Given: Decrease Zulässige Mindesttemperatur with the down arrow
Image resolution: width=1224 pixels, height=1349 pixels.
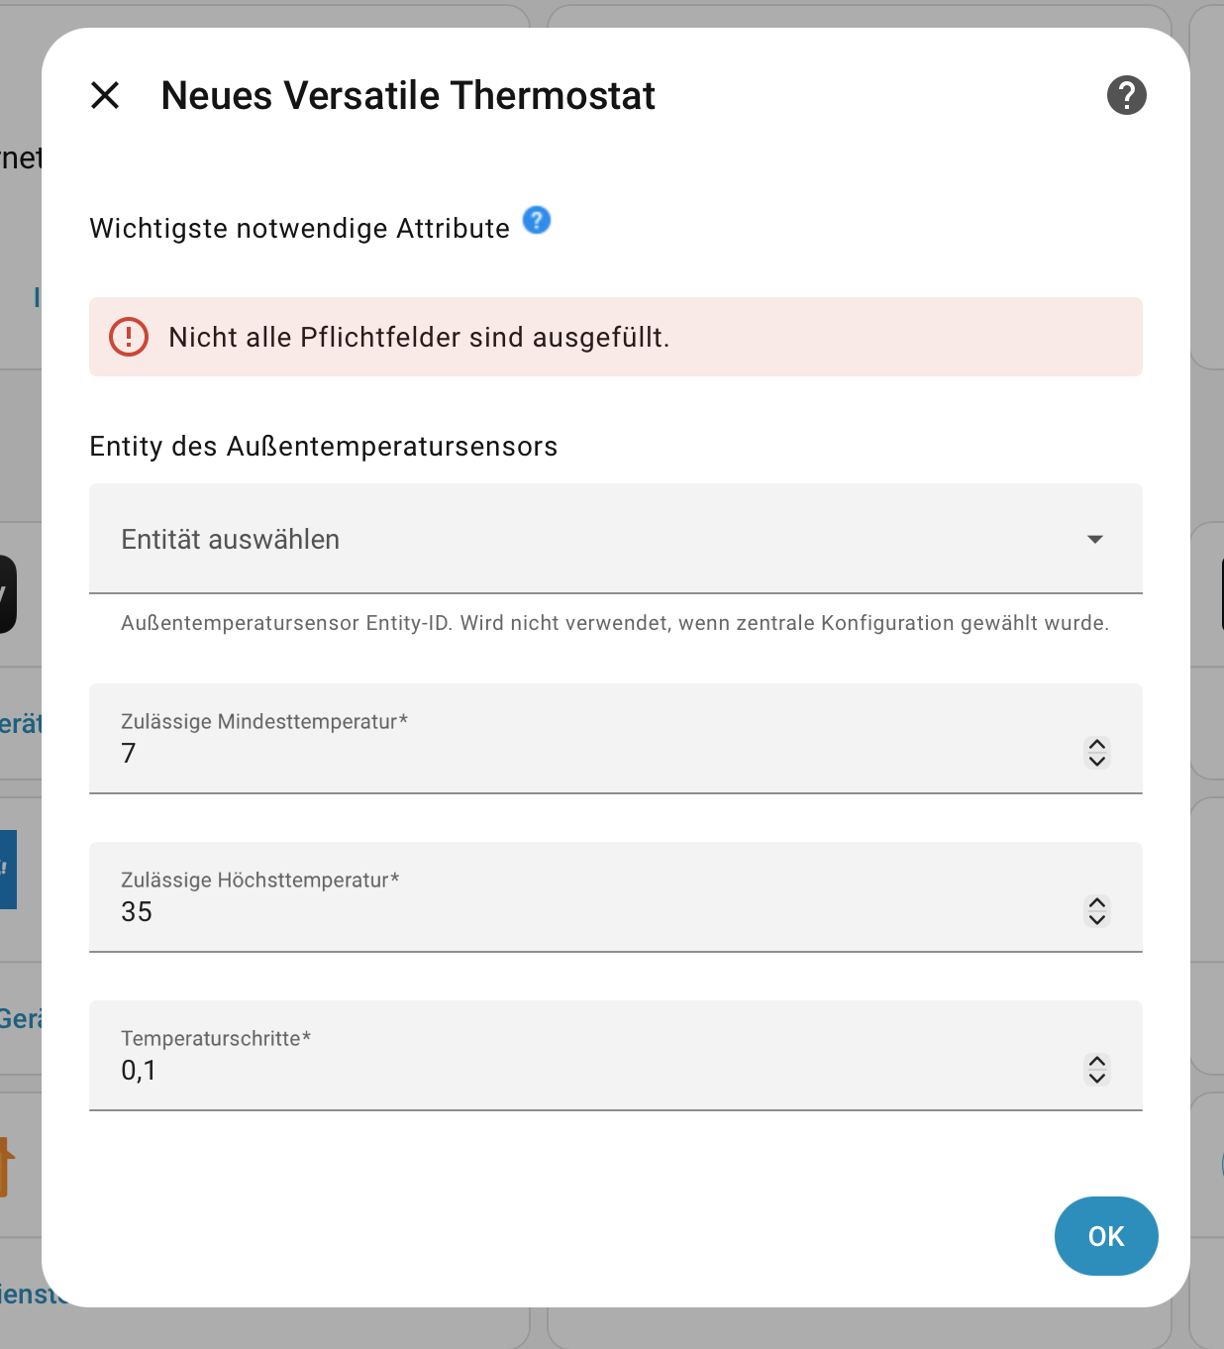Looking at the screenshot, I should click(1097, 761).
